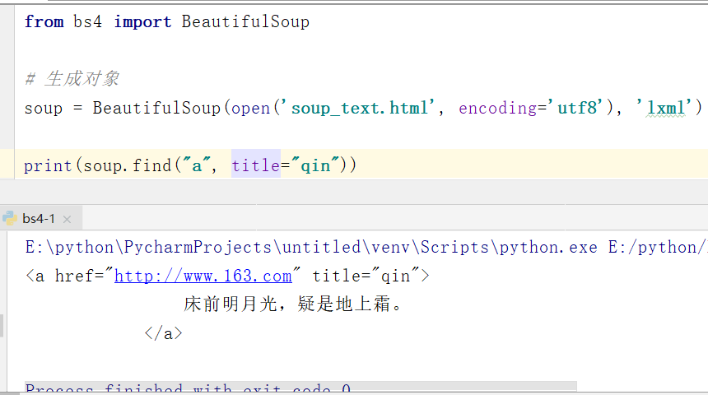Click the interpreter path line in console
This screenshot has height=395, width=708.
click(x=366, y=248)
